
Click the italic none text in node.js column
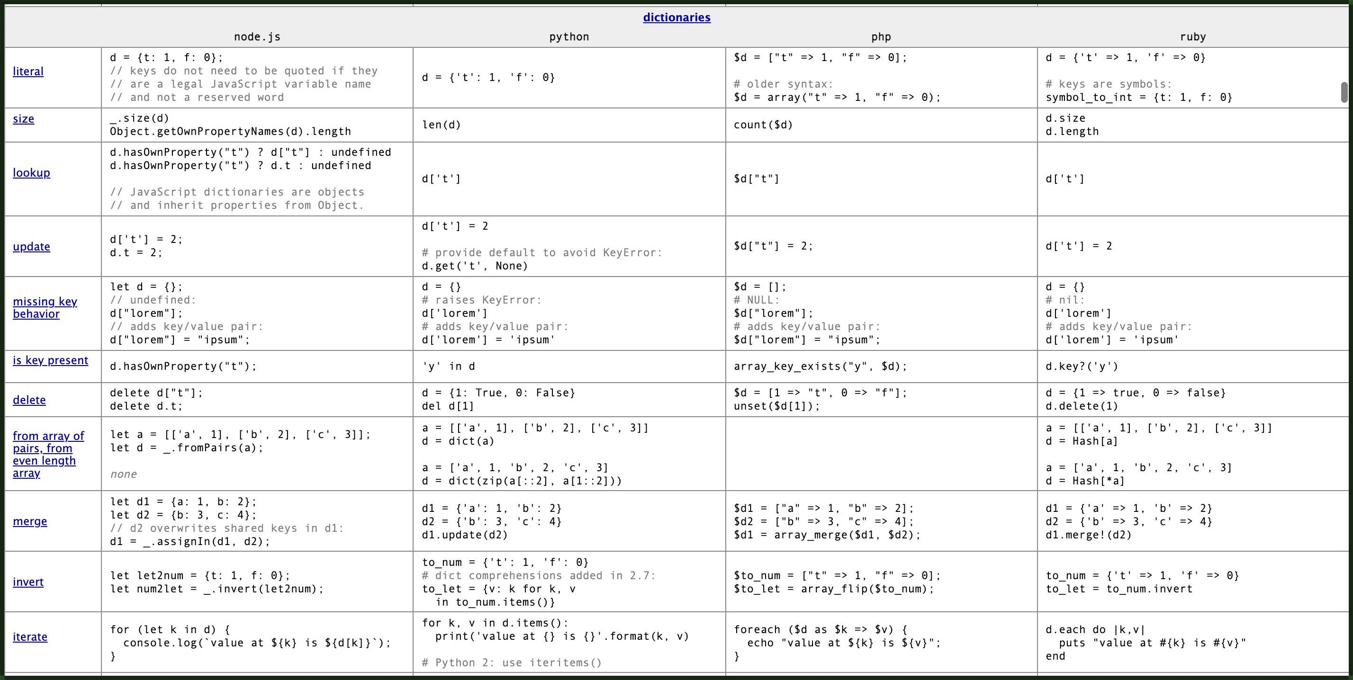(x=124, y=474)
